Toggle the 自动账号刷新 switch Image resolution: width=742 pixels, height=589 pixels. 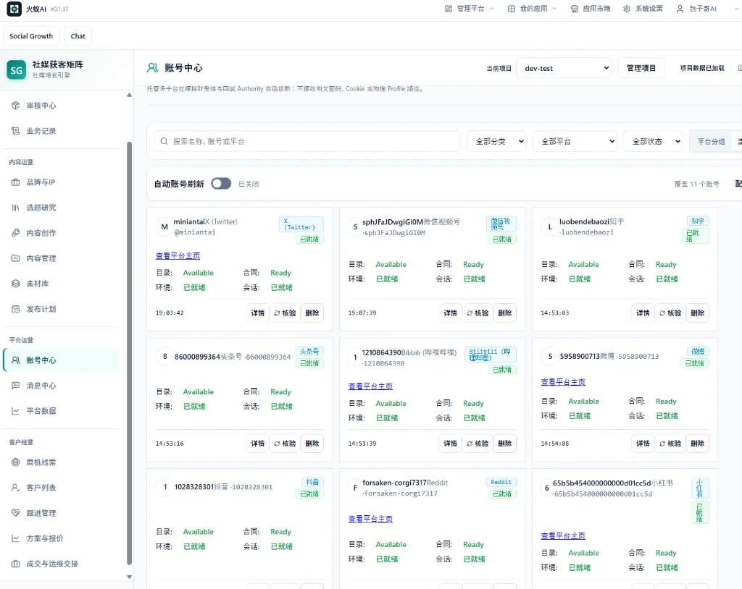(221, 183)
